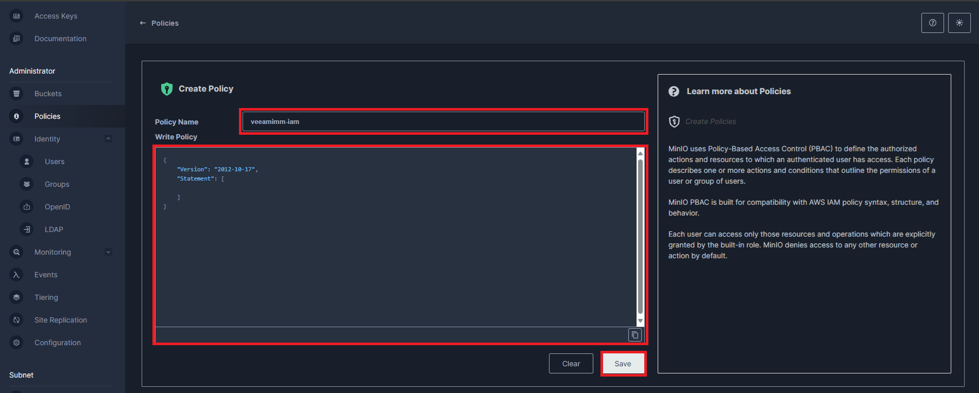Click the Create Policy shield icon
This screenshot has width=979, height=393.
(x=166, y=89)
